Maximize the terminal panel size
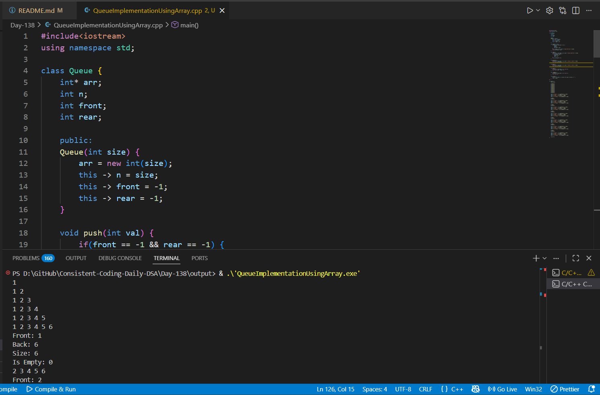The image size is (600, 395). [x=576, y=258]
